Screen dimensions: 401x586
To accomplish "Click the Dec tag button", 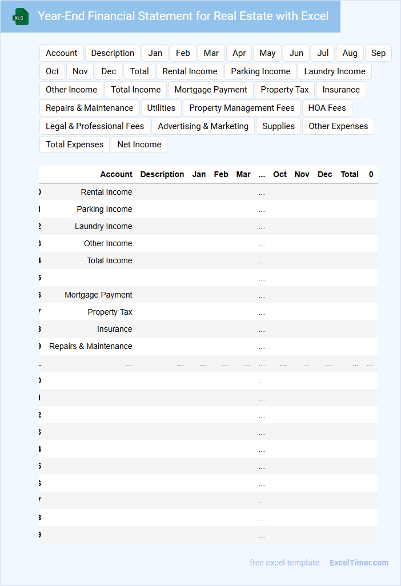I will point(109,71).
